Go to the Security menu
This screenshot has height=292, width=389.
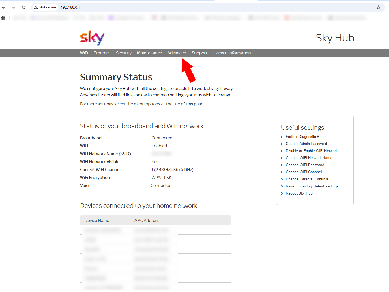124,53
